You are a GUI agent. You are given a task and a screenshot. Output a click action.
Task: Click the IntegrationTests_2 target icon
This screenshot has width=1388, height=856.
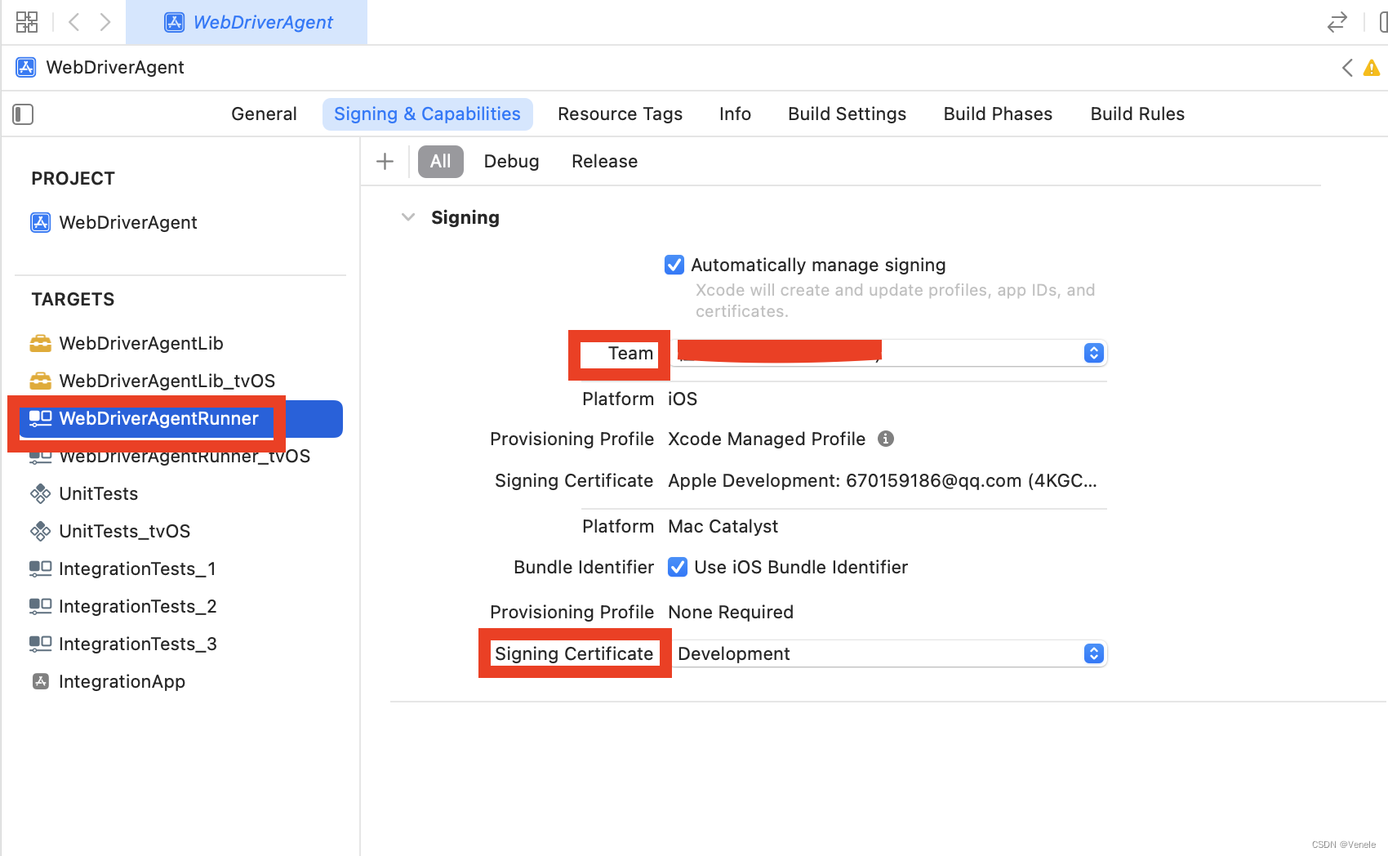click(x=40, y=606)
